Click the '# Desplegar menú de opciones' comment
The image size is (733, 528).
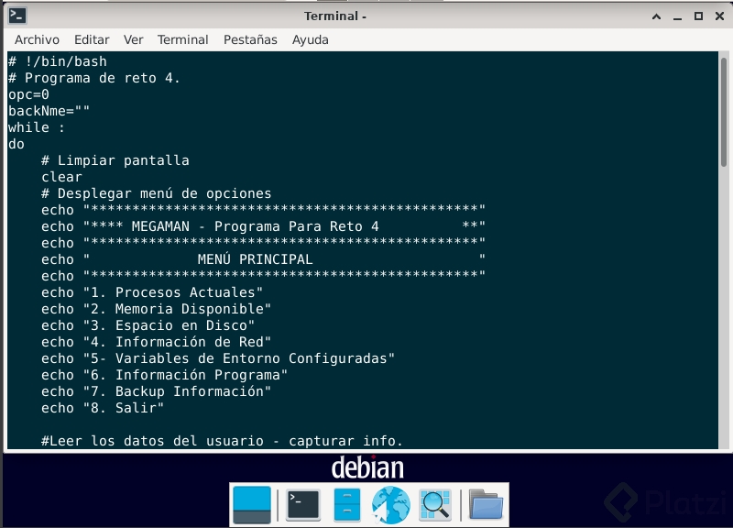coord(156,193)
